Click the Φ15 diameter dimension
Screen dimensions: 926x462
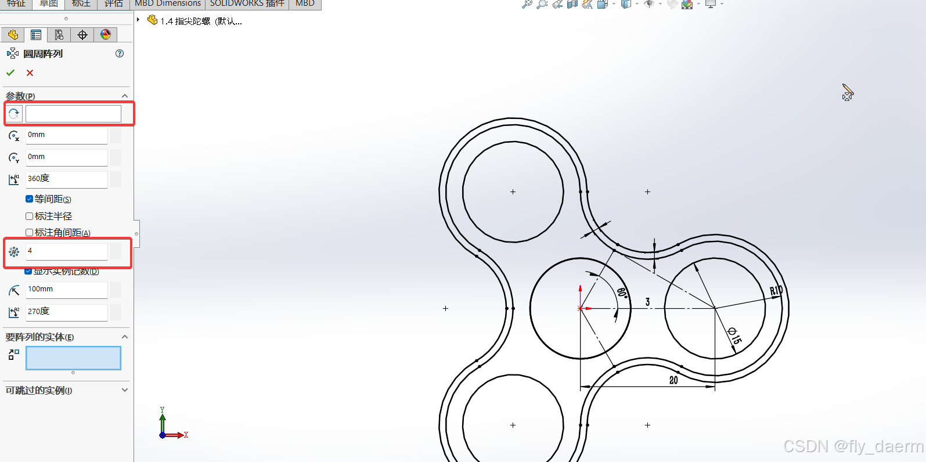click(x=734, y=335)
